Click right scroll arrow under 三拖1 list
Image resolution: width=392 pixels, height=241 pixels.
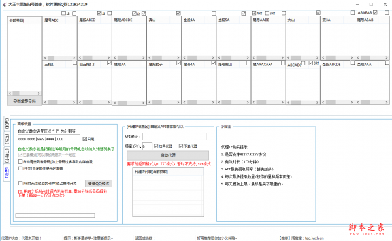74,103
